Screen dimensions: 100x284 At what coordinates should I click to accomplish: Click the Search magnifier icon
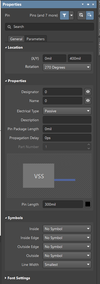pos(9,27)
